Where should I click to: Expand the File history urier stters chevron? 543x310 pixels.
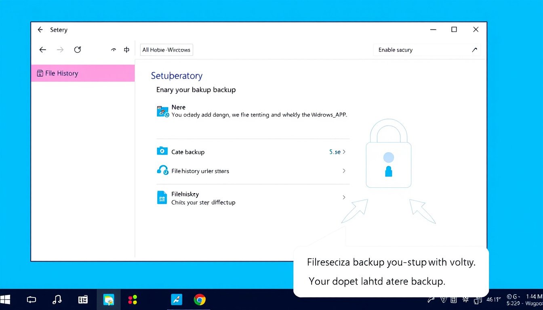pos(344,171)
